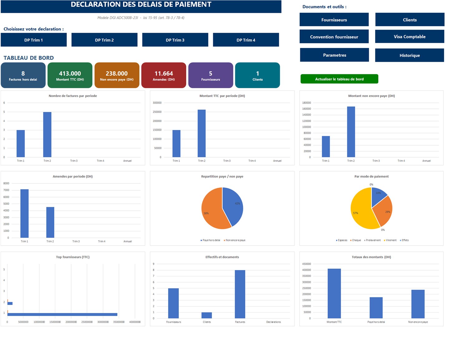This screenshot has width=468, height=337.
Task: Click the Especes legend entry
Action: [x=342, y=240]
